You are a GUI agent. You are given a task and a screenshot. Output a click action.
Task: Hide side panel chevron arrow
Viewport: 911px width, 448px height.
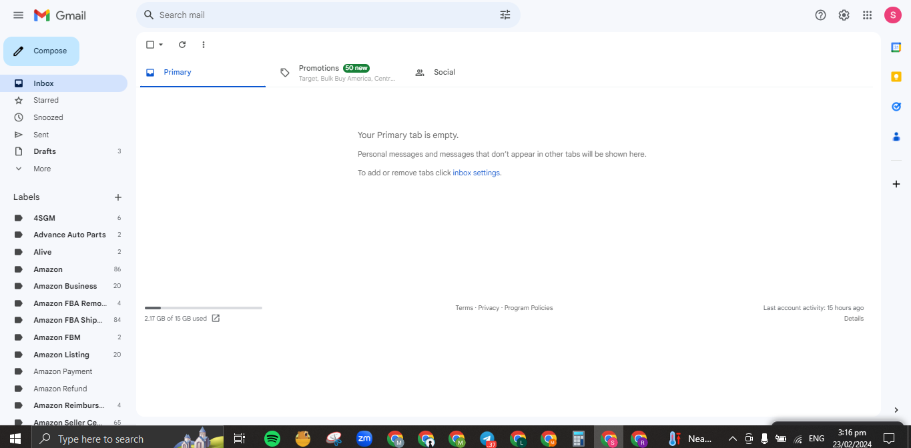896,410
